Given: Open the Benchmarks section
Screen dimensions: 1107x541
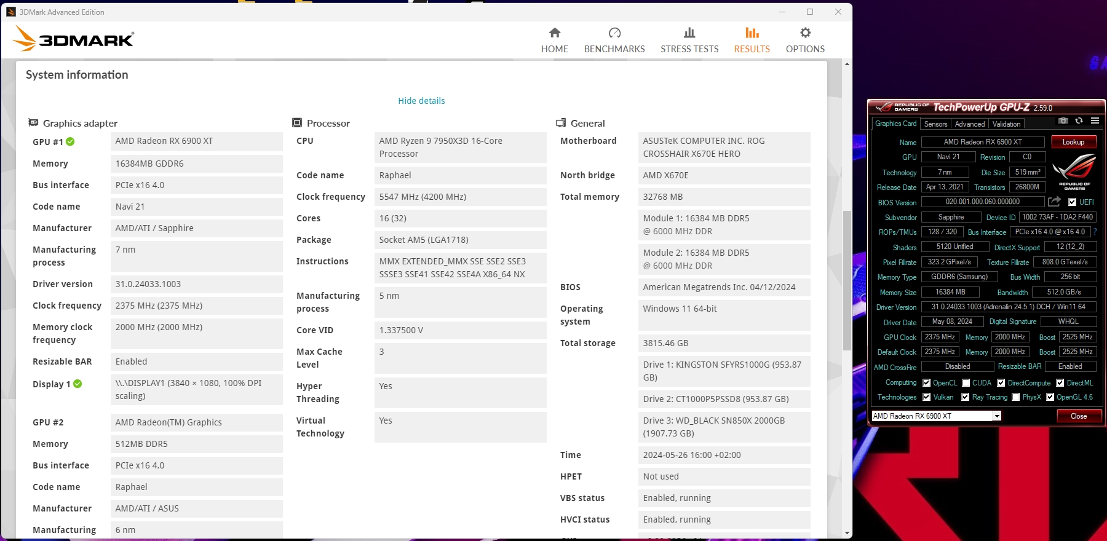Looking at the screenshot, I should 614,41.
